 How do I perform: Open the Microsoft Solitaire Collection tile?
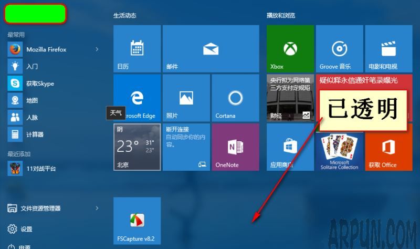339,151
